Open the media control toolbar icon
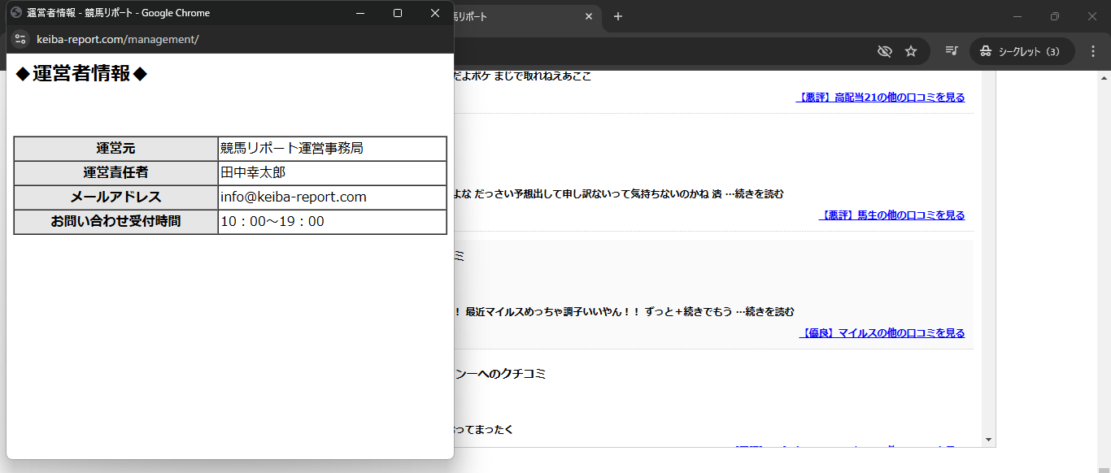Image resolution: width=1111 pixels, height=473 pixels. pyautogui.click(x=951, y=51)
